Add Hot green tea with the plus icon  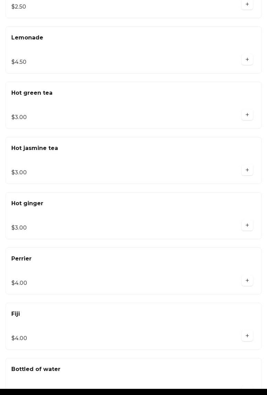pos(247,115)
